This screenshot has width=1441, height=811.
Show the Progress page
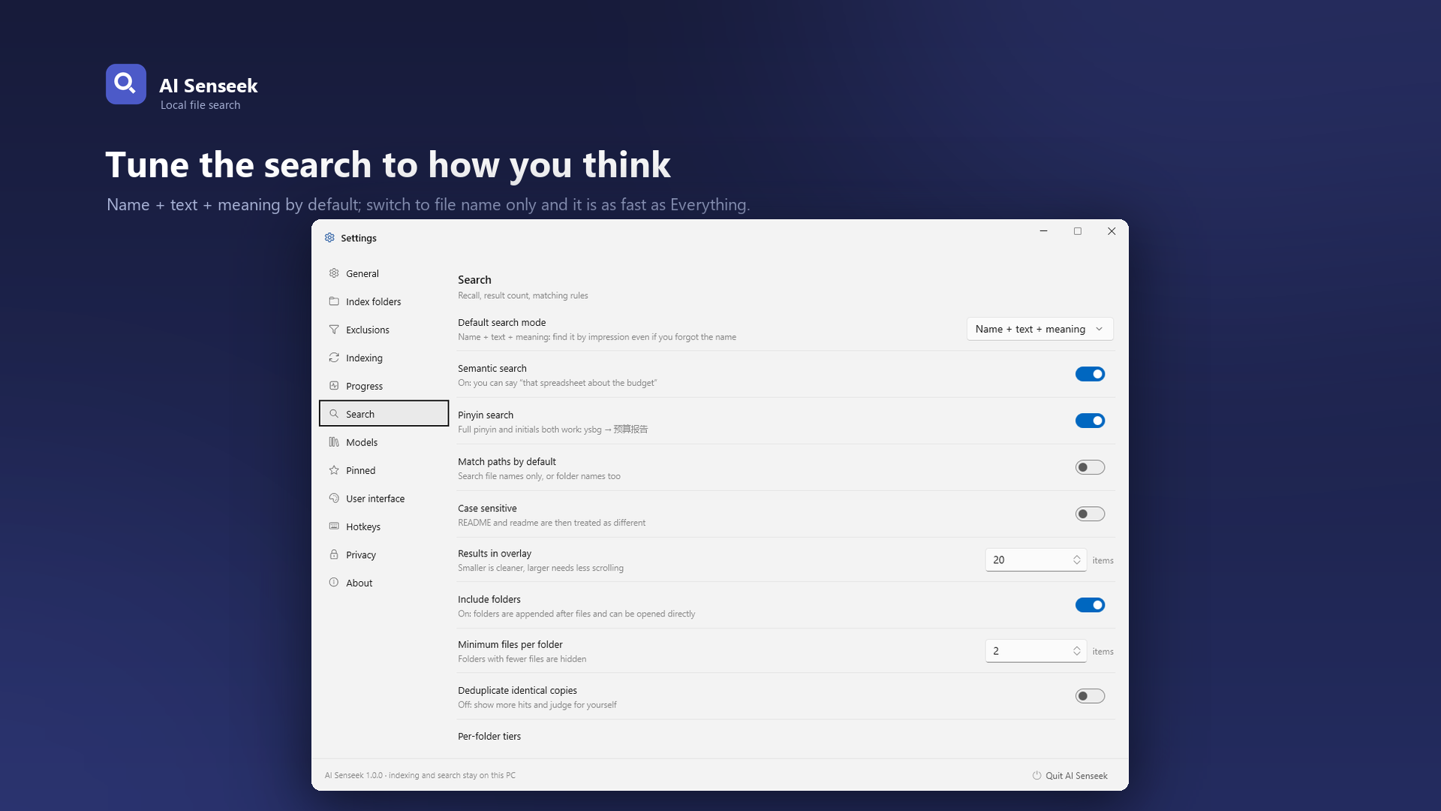point(384,386)
